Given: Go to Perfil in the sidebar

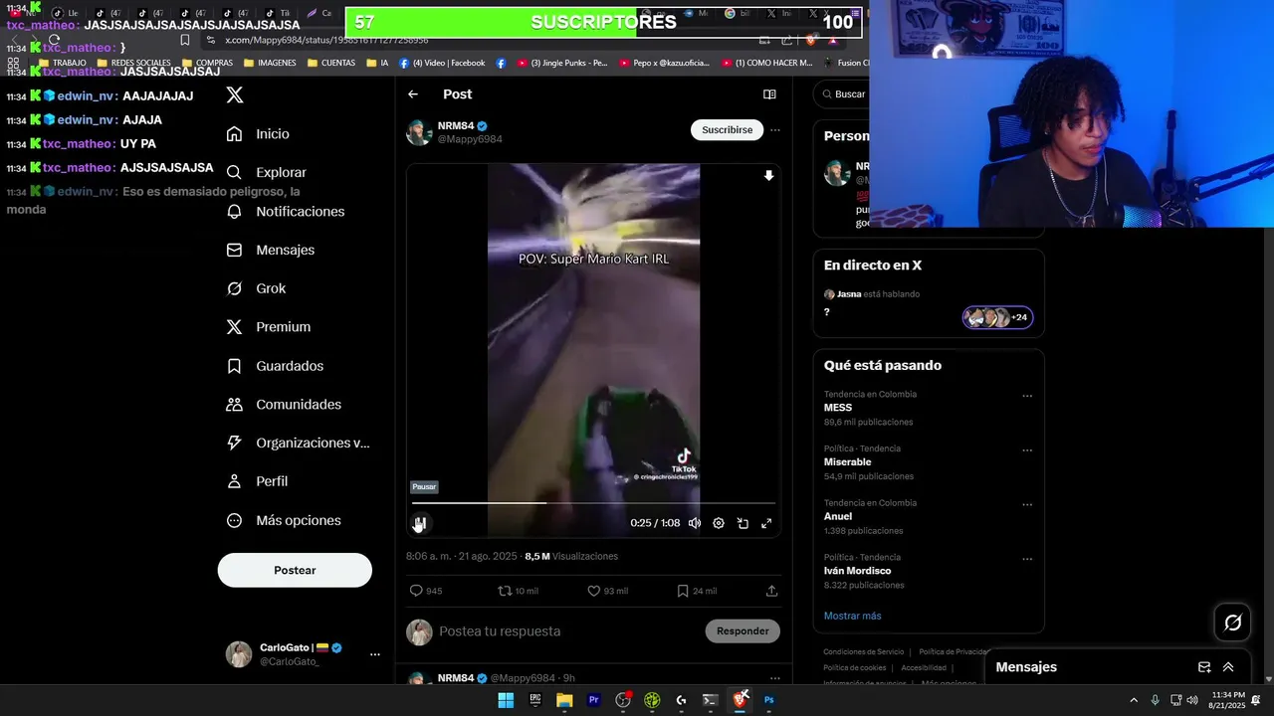Looking at the screenshot, I should pyautogui.click(x=258, y=481).
